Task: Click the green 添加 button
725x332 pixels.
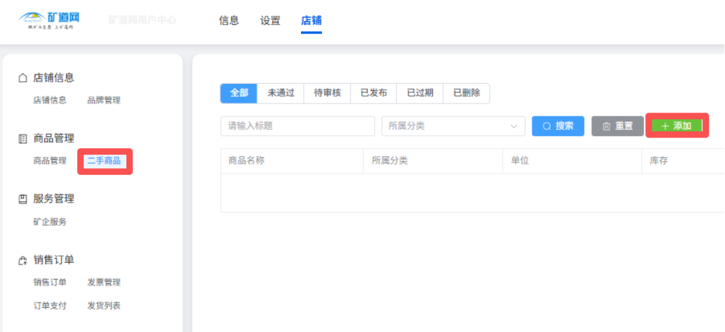Action: [677, 126]
